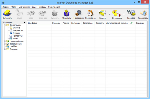
Task: Open the Задачи menu
Action: point(6,7)
